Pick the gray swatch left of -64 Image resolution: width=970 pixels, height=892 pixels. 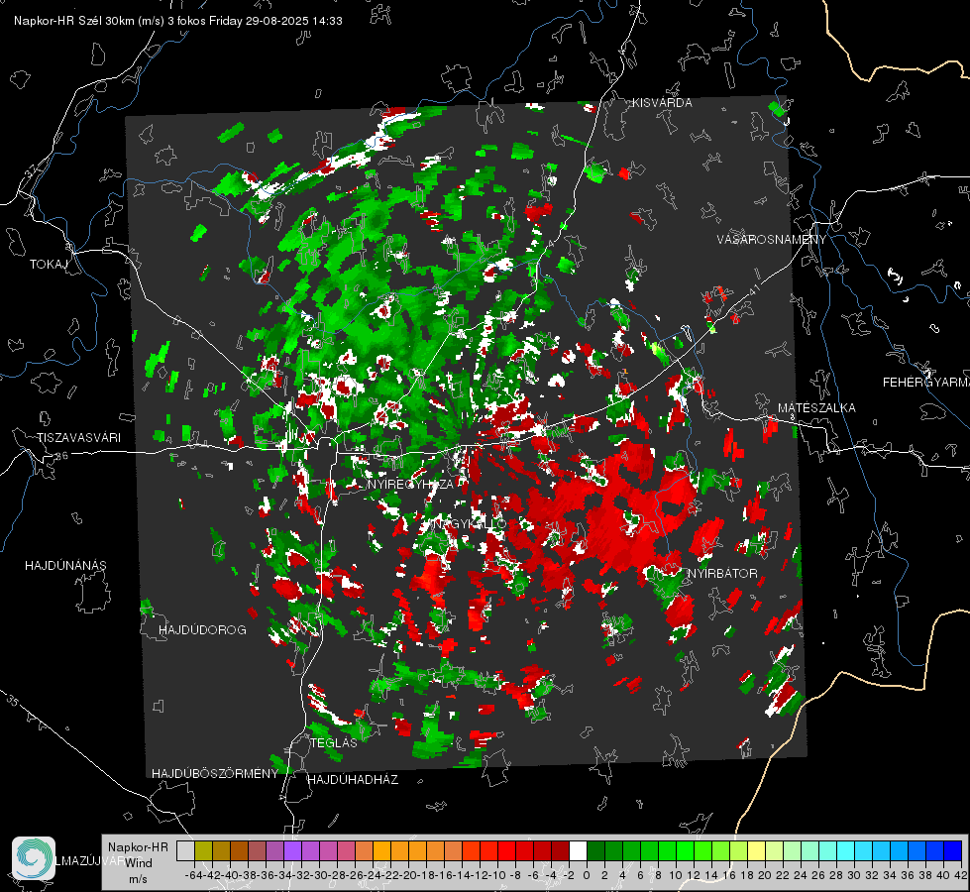coord(185,850)
